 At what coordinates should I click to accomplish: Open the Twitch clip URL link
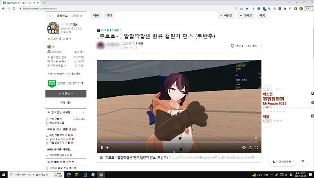pos(213,158)
